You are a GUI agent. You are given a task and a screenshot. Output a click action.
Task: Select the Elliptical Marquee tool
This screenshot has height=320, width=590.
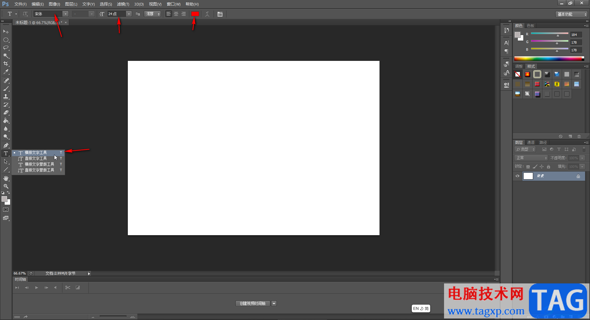6,40
